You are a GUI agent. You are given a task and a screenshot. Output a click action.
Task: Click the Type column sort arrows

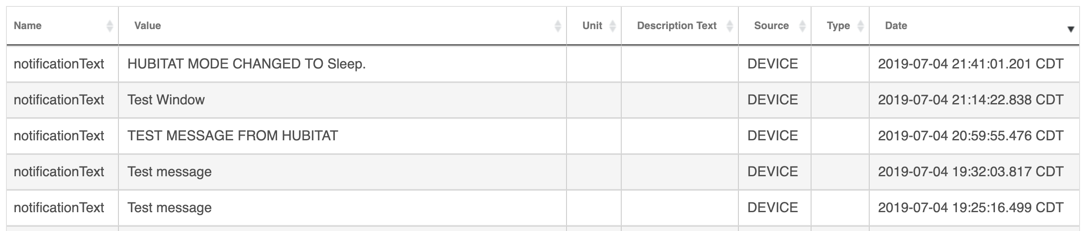[x=860, y=26]
